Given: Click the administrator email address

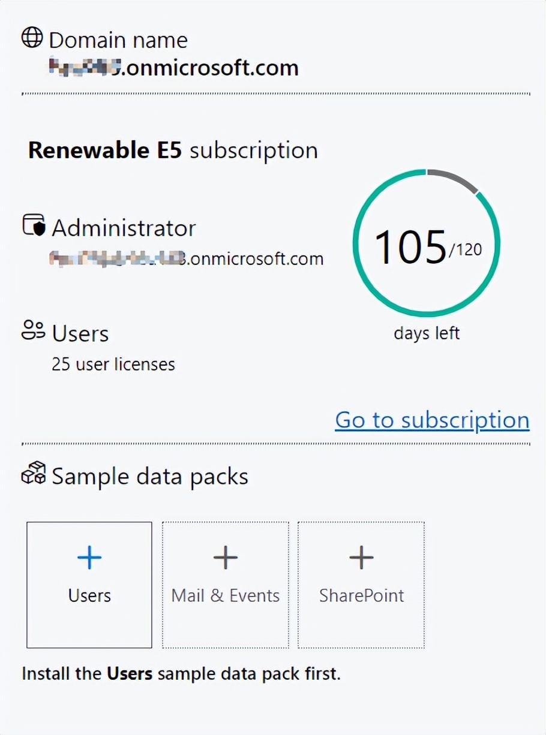Looking at the screenshot, I should pos(187,258).
